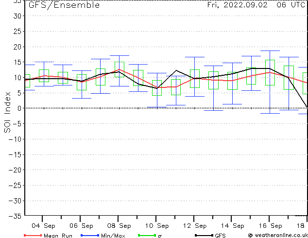Click the '12 Sep' x-axis label

(x=195, y=226)
